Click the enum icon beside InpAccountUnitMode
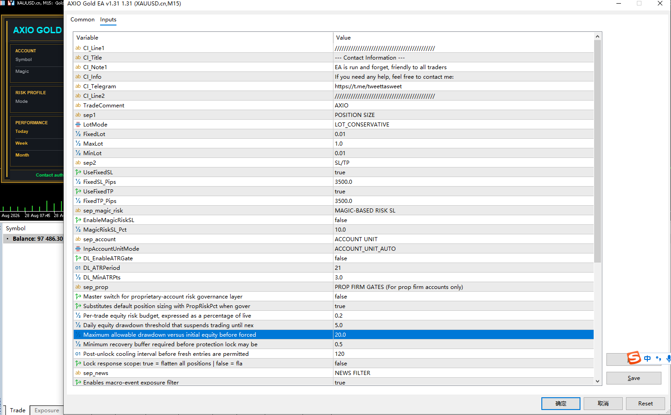Screen dimensions: 671x415 tap(78, 248)
